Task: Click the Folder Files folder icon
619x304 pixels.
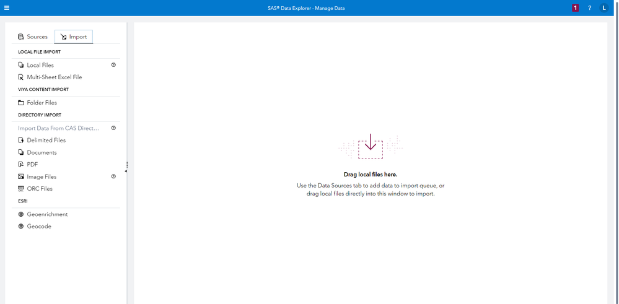Action: coord(21,103)
